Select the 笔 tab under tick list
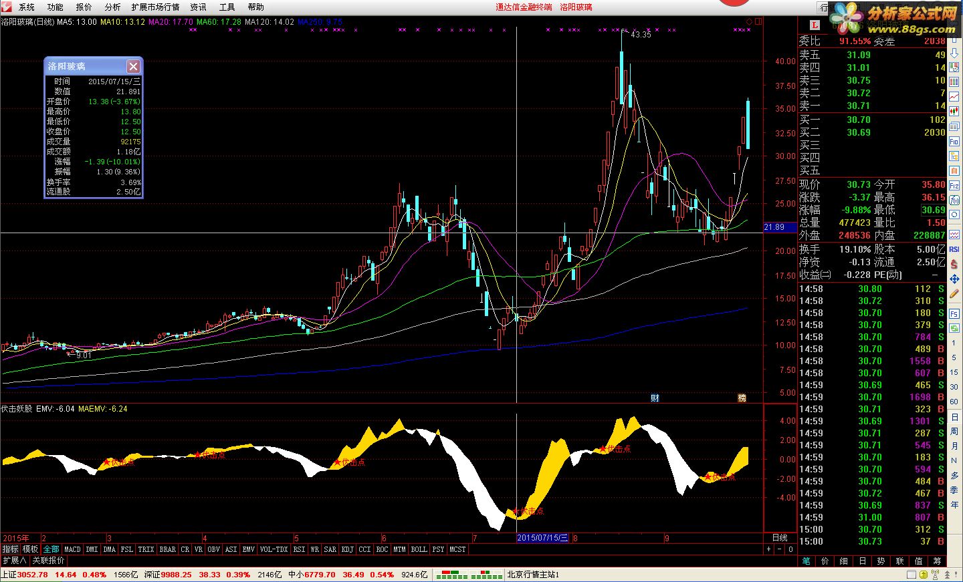 point(806,561)
